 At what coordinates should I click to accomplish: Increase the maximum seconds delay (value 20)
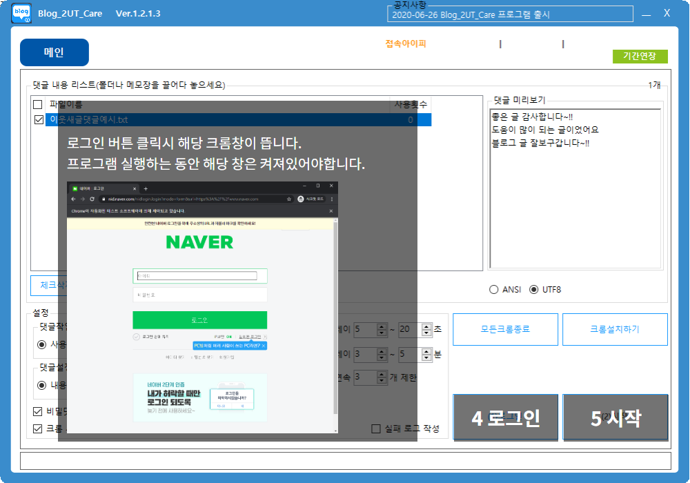click(x=426, y=326)
